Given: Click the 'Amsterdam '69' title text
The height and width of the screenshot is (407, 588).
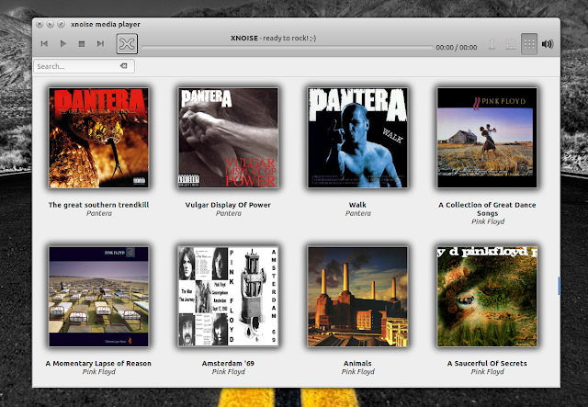Looking at the screenshot, I should click(228, 363).
